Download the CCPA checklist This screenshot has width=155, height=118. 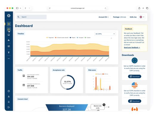pyautogui.click(x=134, y=101)
